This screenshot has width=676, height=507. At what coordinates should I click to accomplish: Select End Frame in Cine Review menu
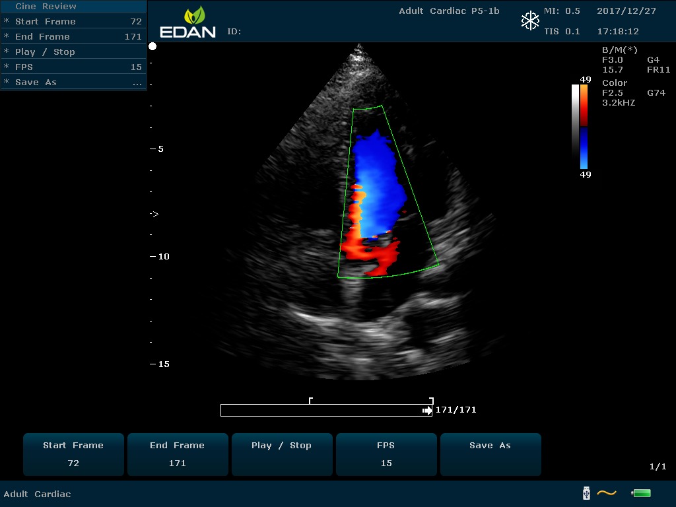73,37
